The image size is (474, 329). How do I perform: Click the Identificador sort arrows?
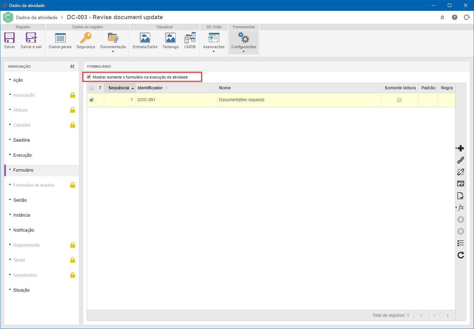pos(167,88)
